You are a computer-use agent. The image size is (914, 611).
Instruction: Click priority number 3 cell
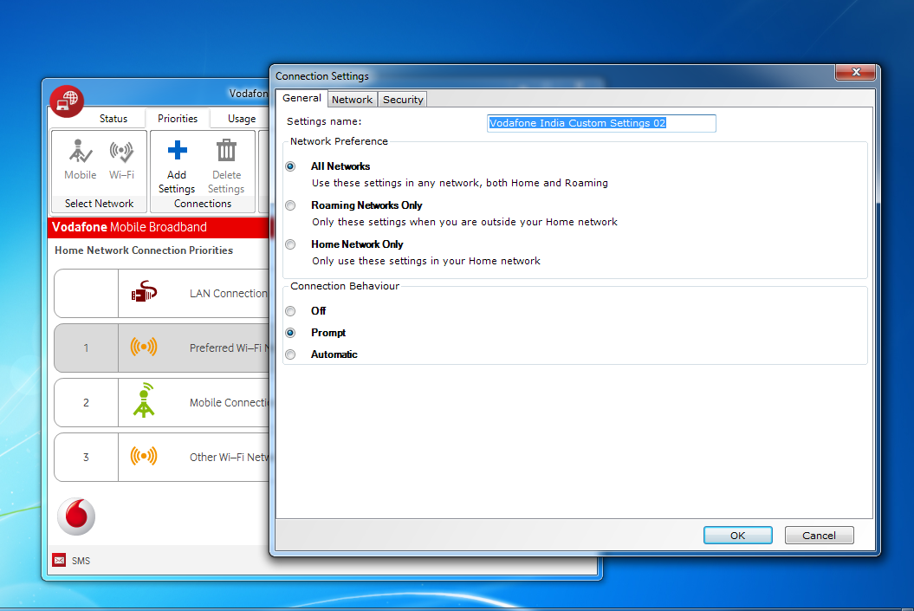tap(87, 457)
